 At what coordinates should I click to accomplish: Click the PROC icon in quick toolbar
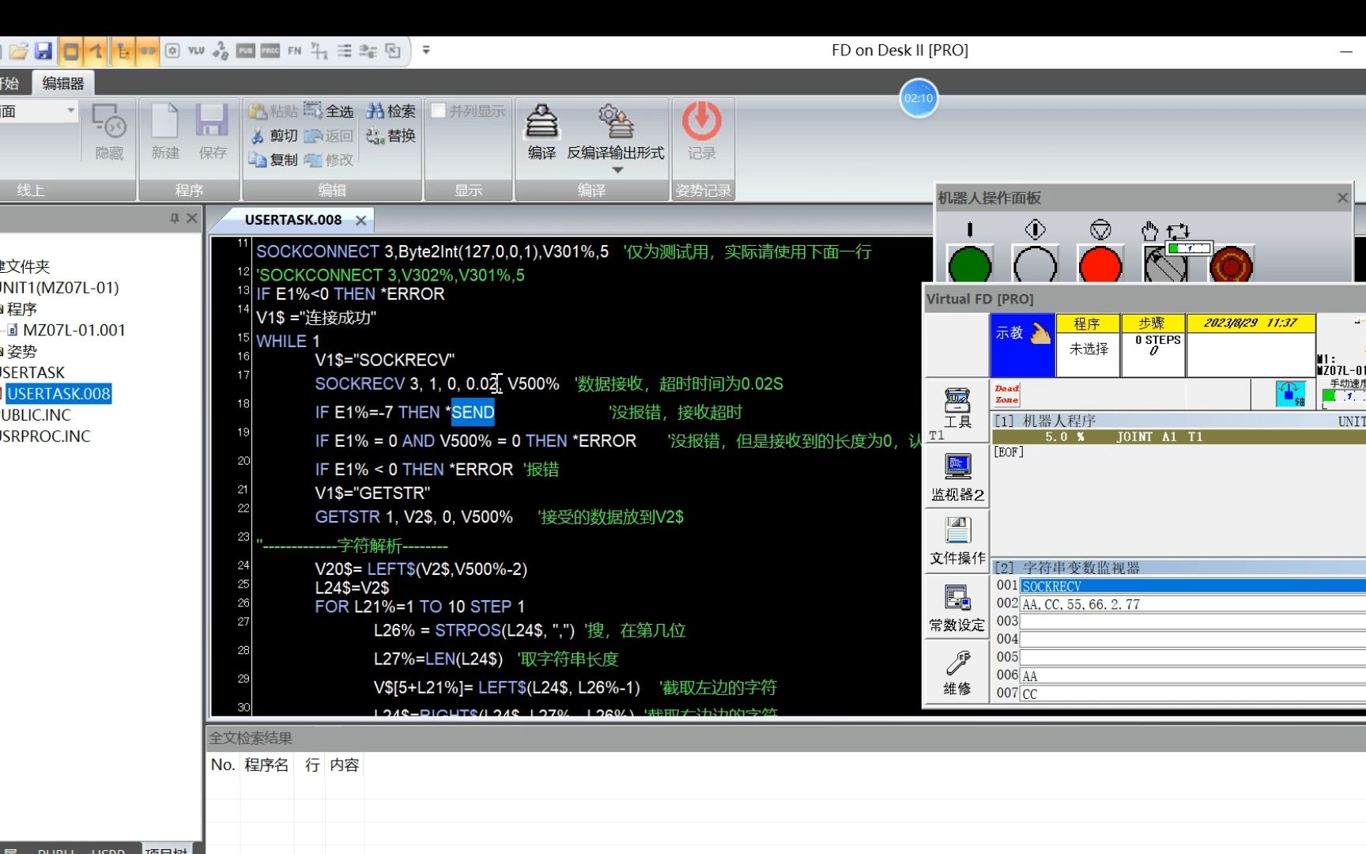click(x=270, y=51)
